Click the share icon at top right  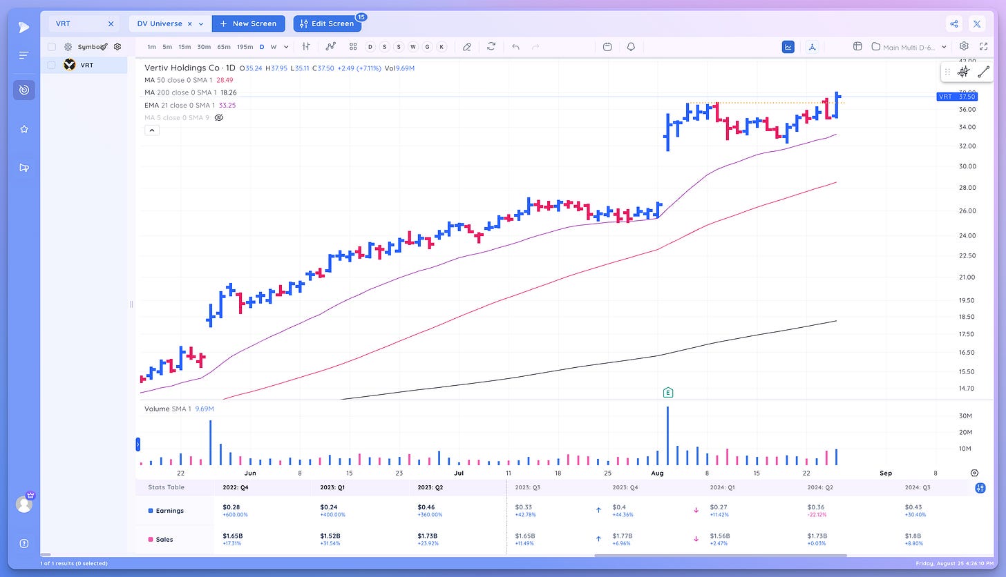954,23
